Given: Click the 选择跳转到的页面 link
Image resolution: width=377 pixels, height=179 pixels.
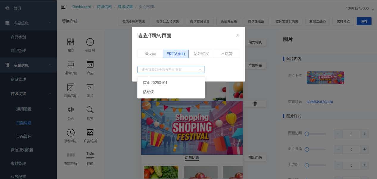Looking at the screenshot, I should [320, 102].
